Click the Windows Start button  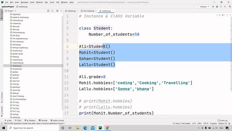[4, 128]
